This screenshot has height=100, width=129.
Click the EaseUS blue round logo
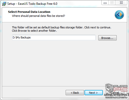pyautogui.click(x=119, y=15)
